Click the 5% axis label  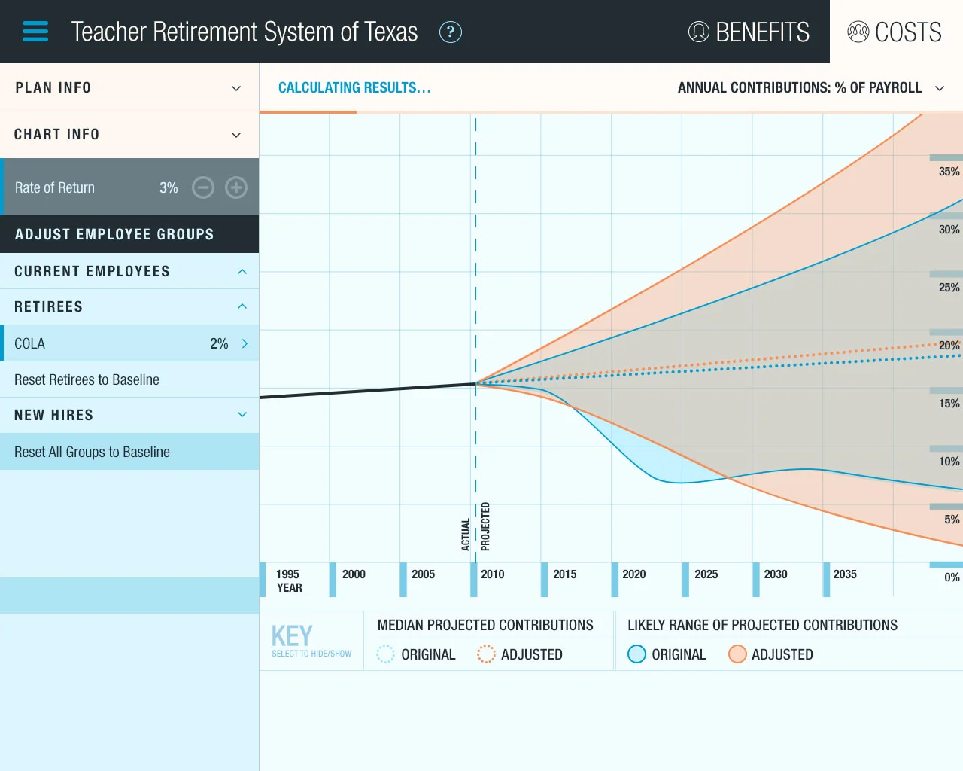[x=952, y=519]
